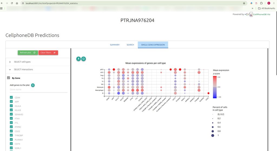
Task: Switch to the SUMMARY tab
Action: coord(115,45)
